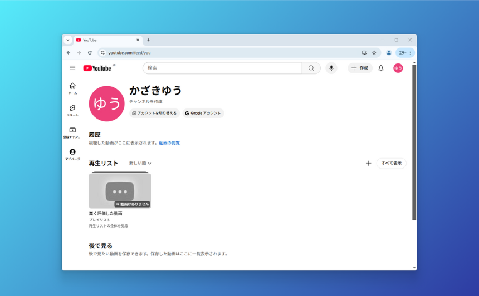Open the subscriptions (登録チャンネル) sidebar item
The width and height of the screenshot is (479, 296).
coord(72,132)
